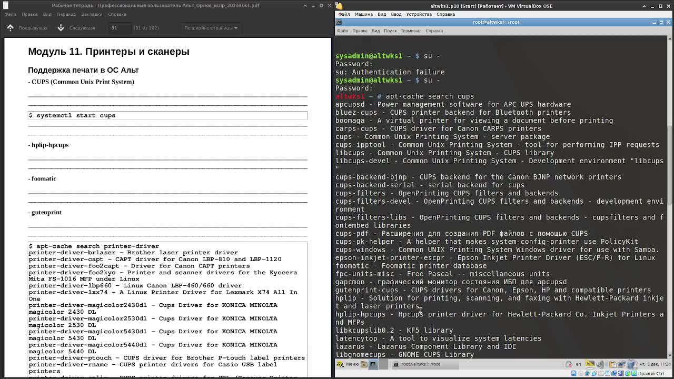The width and height of the screenshot is (674, 379).
Task: Open Файл menu in VirtualBox window
Action: [344, 14]
